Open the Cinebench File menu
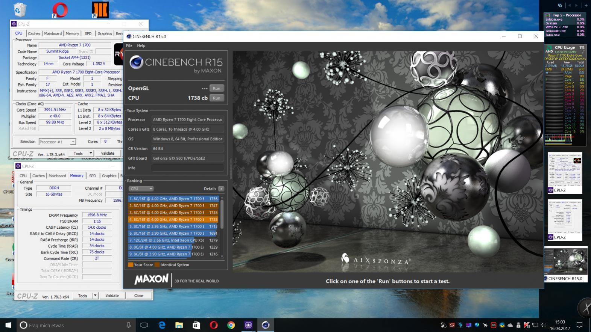 129,45
